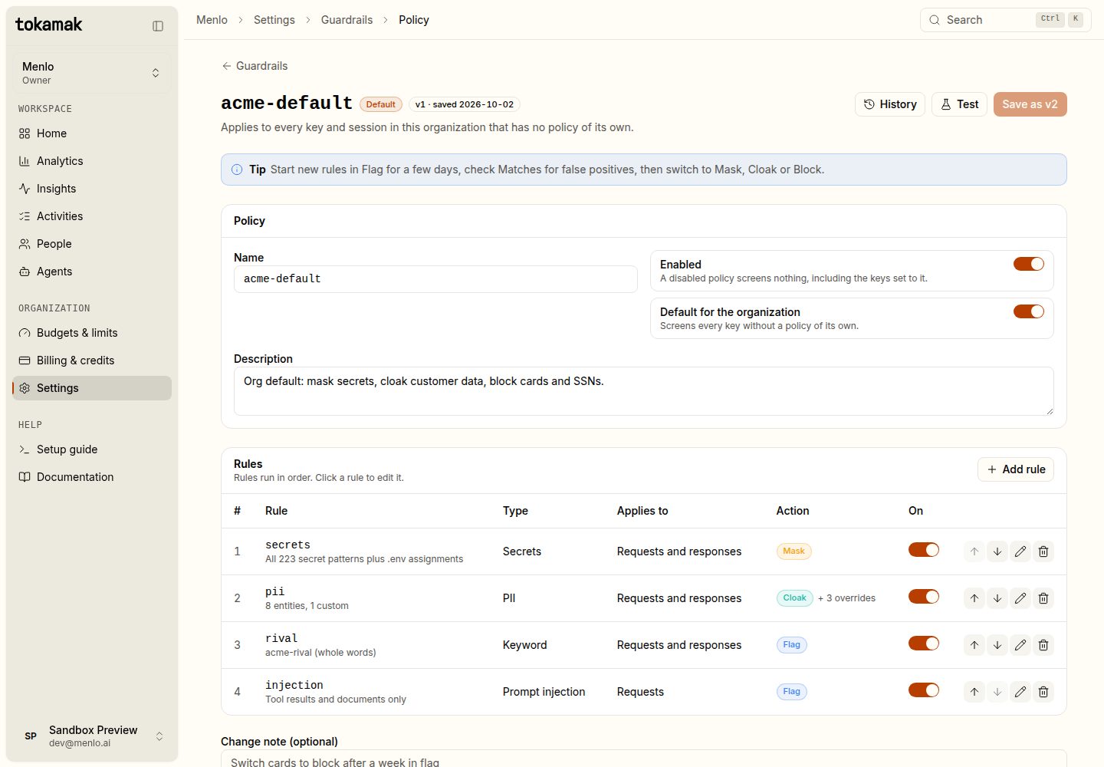This screenshot has width=1104, height=767.
Task: Click the info icon in the Tip banner
Action: click(x=237, y=170)
